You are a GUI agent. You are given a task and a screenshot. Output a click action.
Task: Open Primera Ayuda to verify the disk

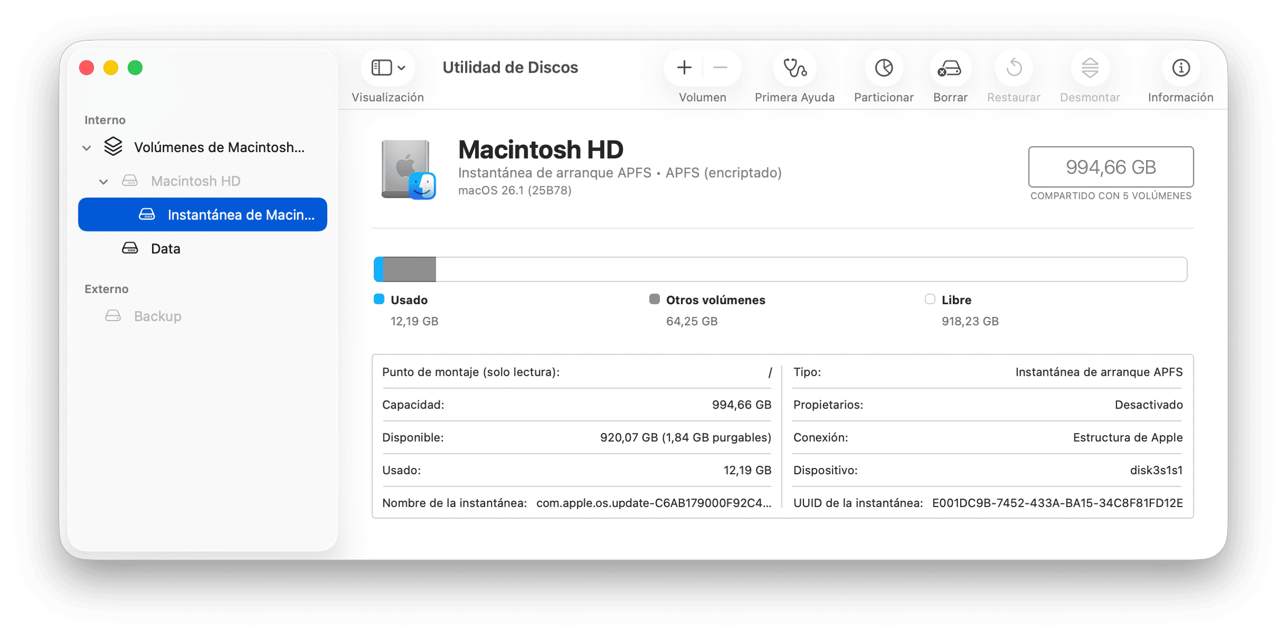(x=794, y=68)
